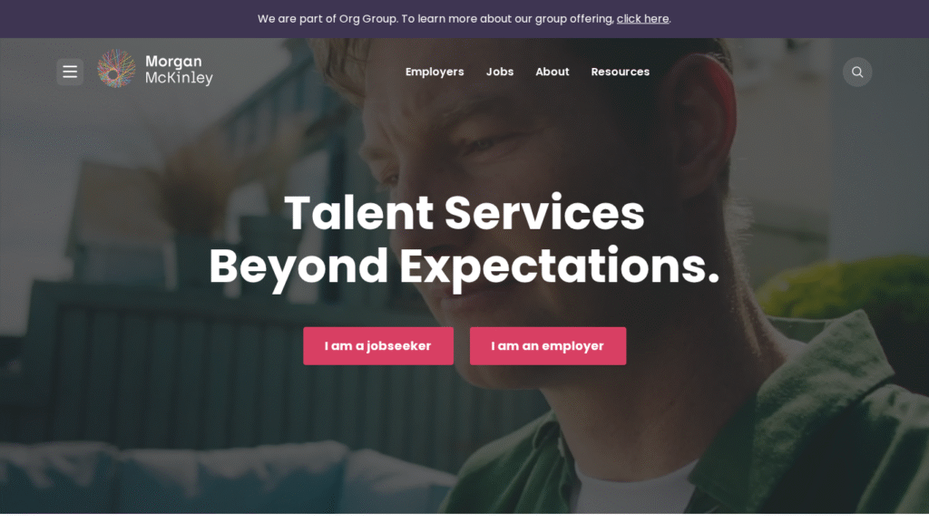Click the 'Beyond Expectations.' heading line

(x=464, y=267)
